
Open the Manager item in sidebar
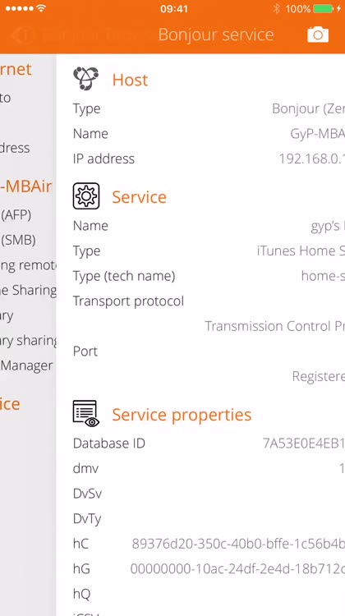pos(28,365)
